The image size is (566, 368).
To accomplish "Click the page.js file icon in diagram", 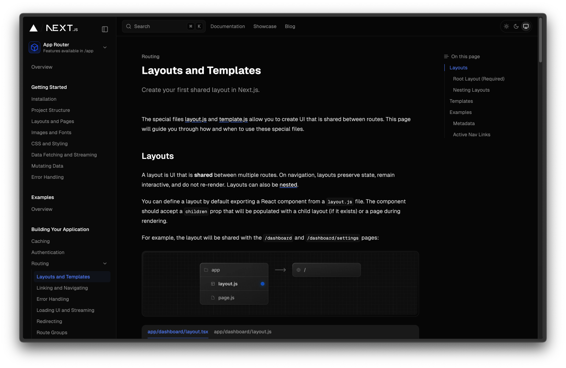I will (213, 298).
